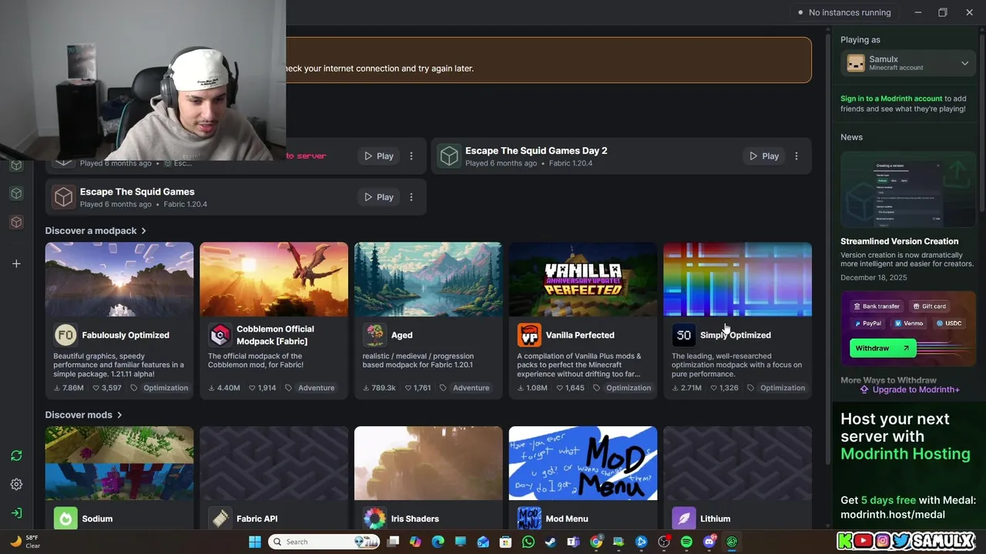Click the Fabulously Optimized logo icon
The height and width of the screenshot is (554, 986).
click(x=65, y=335)
